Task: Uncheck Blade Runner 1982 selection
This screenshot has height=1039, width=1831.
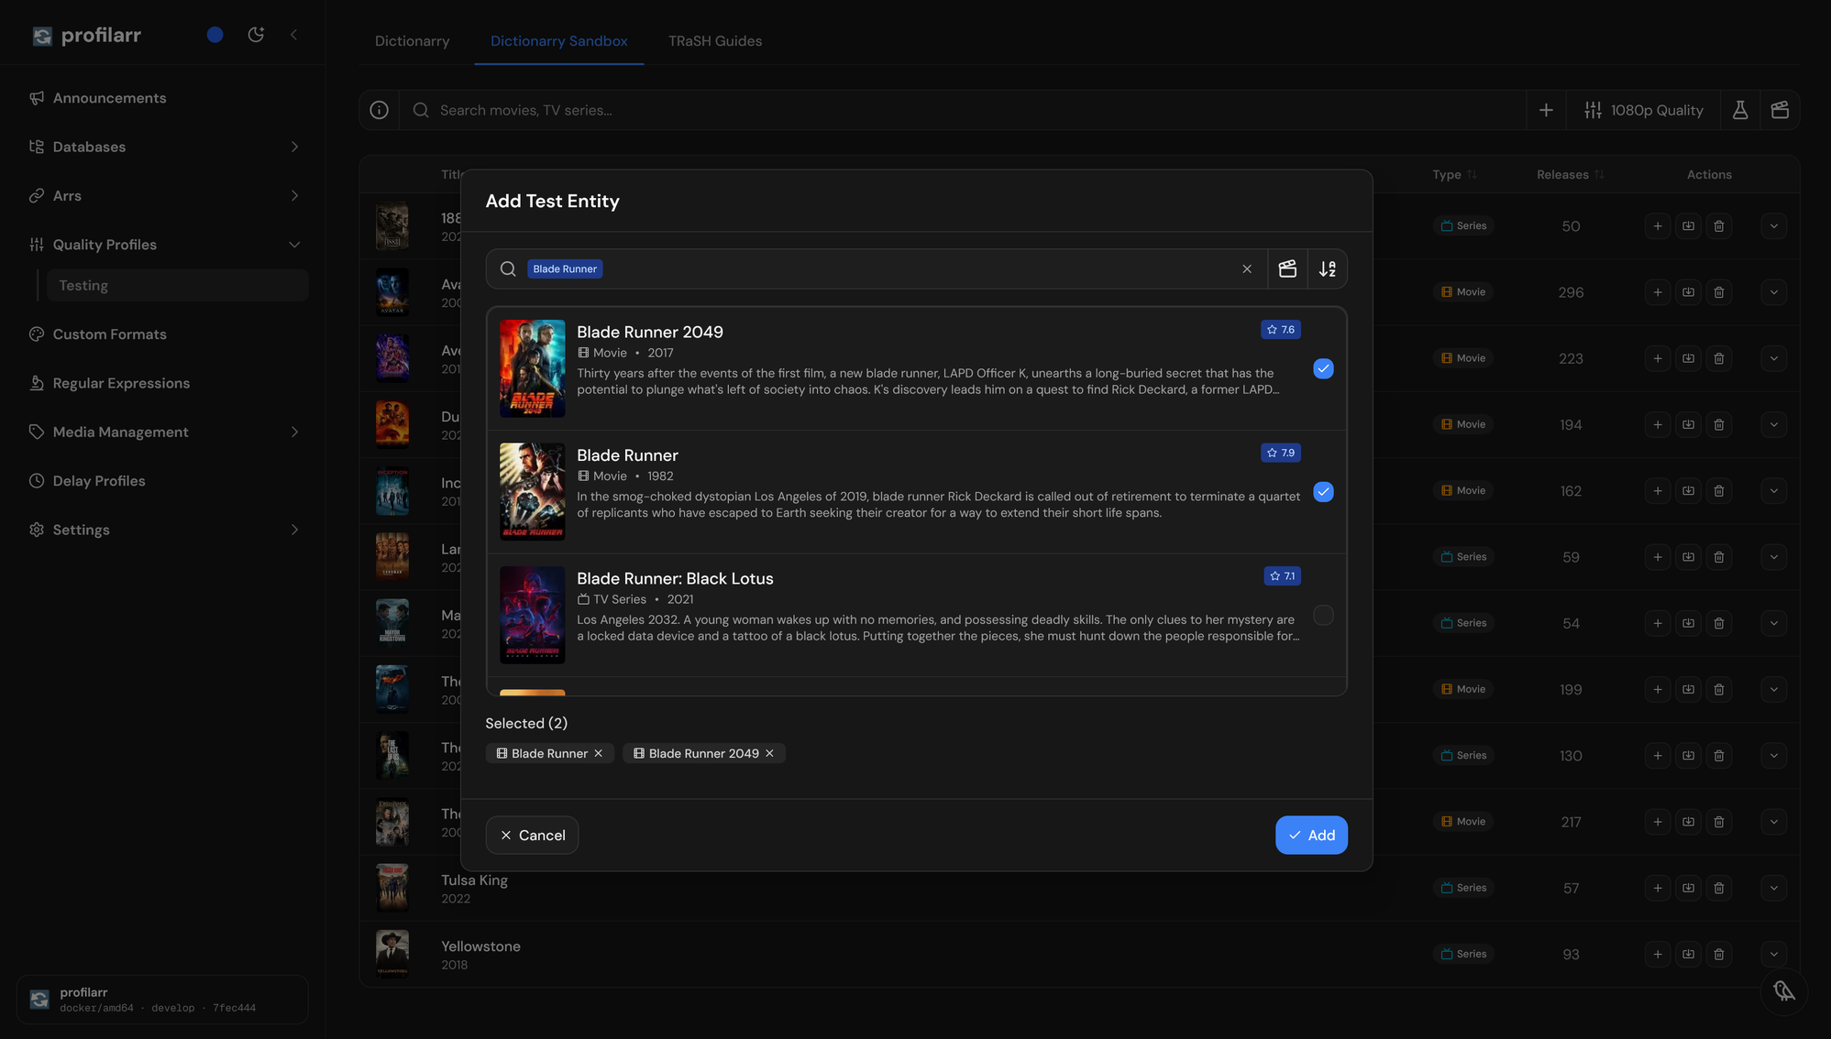Action: [x=1323, y=492]
